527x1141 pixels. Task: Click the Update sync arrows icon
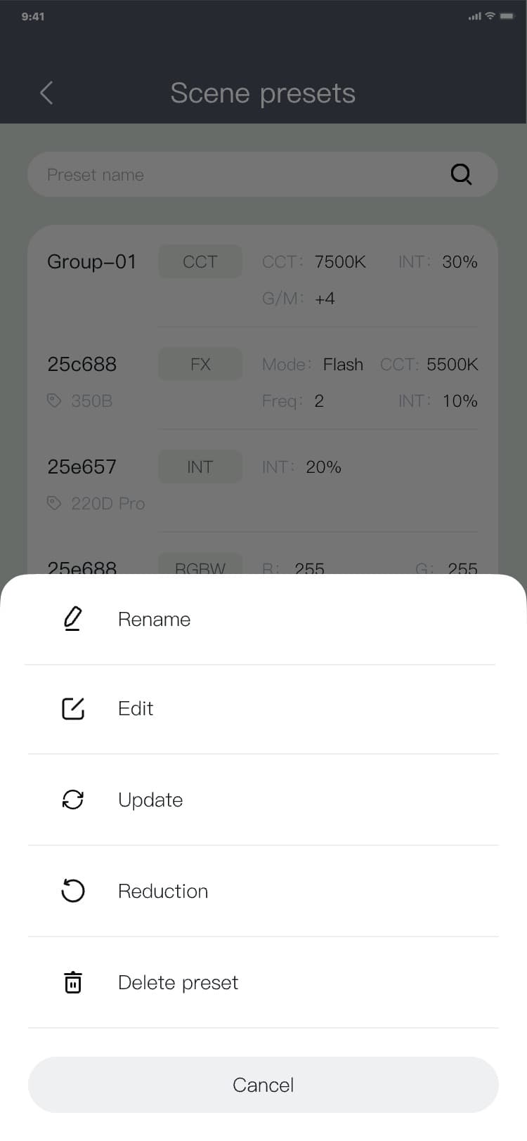point(73,800)
